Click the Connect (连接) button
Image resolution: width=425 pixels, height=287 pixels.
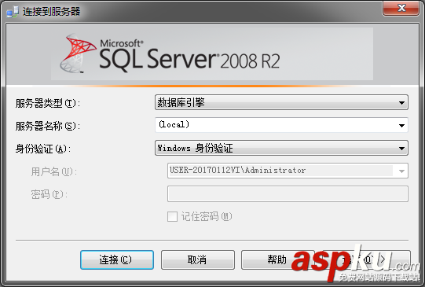click(x=117, y=260)
